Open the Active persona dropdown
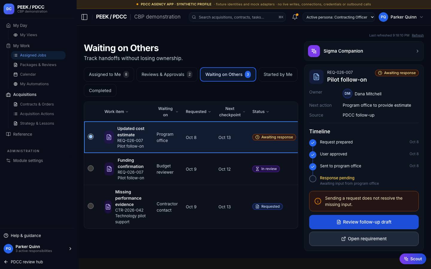This screenshot has width=431, height=269. coord(339,17)
